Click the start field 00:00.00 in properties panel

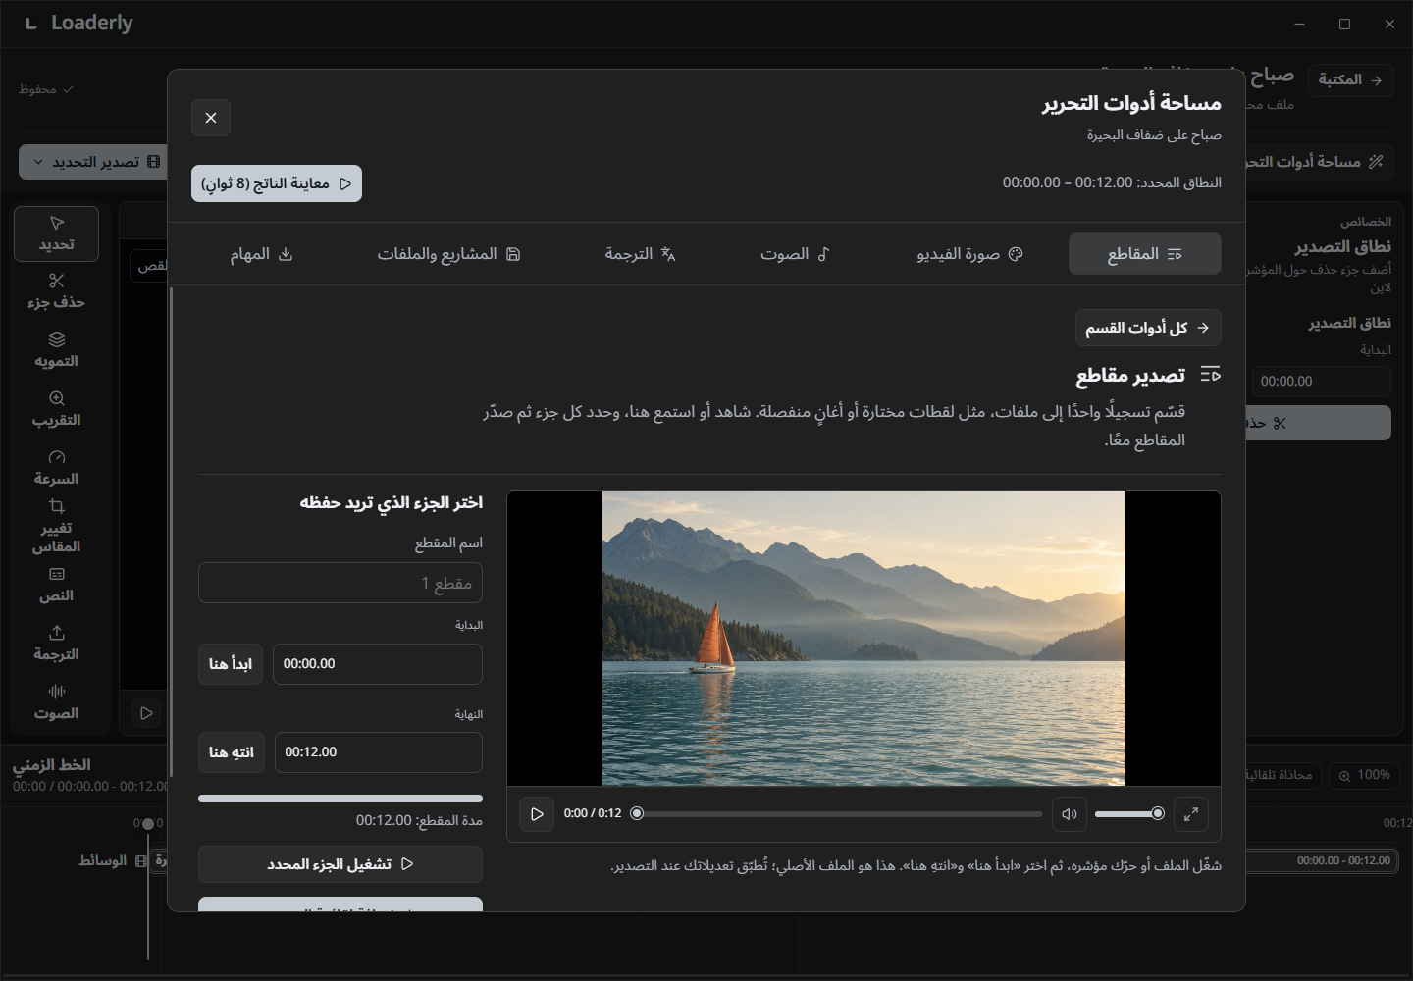(x=1321, y=382)
